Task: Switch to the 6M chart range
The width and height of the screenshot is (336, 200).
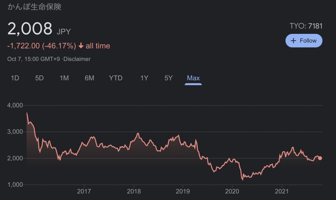Action: tap(89, 78)
